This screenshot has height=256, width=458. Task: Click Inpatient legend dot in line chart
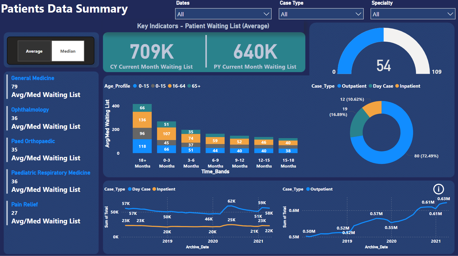(x=154, y=189)
